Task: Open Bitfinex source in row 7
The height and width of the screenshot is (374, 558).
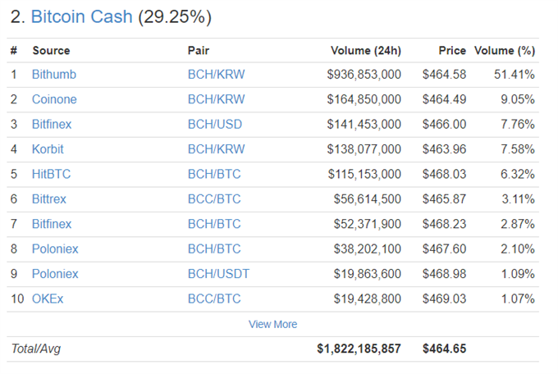Action: (52, 224)
